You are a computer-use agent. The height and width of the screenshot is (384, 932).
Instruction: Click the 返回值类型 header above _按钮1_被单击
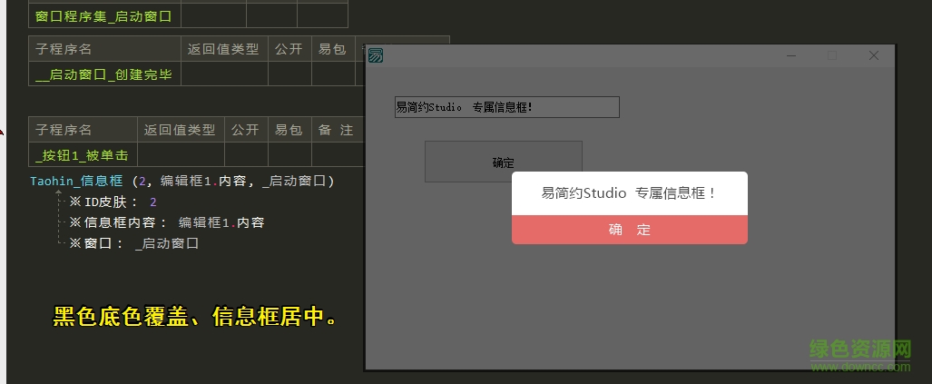180,130
